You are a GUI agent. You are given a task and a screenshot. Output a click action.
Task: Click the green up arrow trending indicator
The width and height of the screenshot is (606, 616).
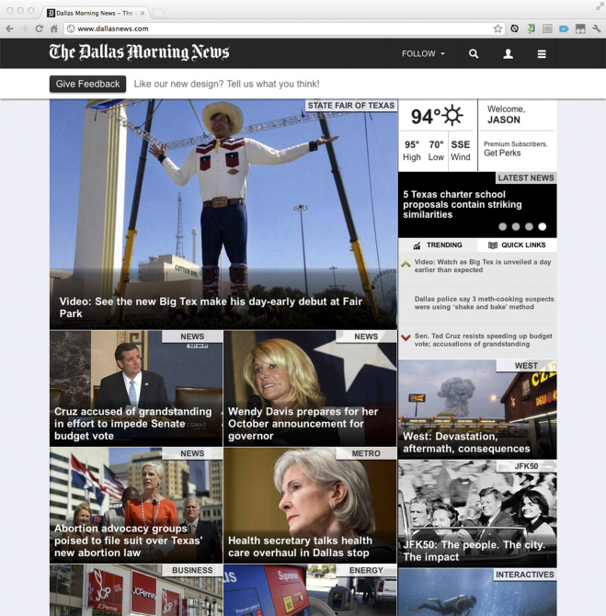click(x=406, y=264)
